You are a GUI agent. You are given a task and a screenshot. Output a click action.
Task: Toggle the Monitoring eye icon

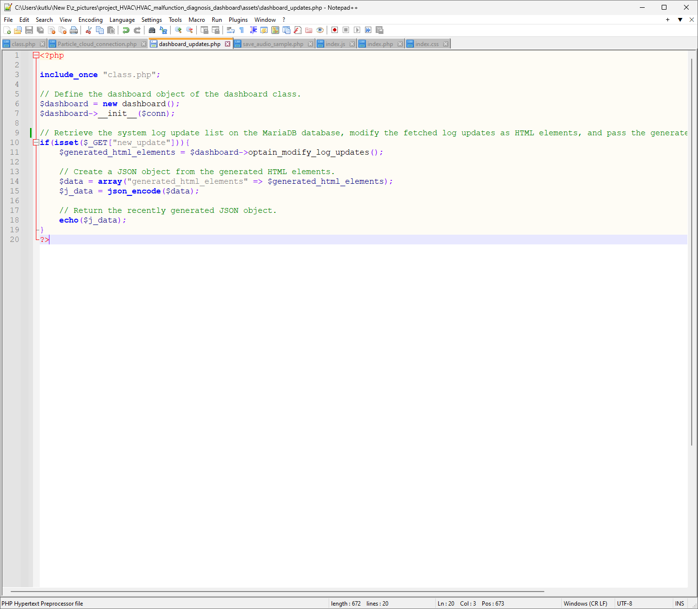[x=320, y=30]
